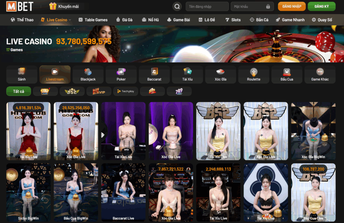Click the MBET logo
The image size is (344, 223).
point(20,6)
